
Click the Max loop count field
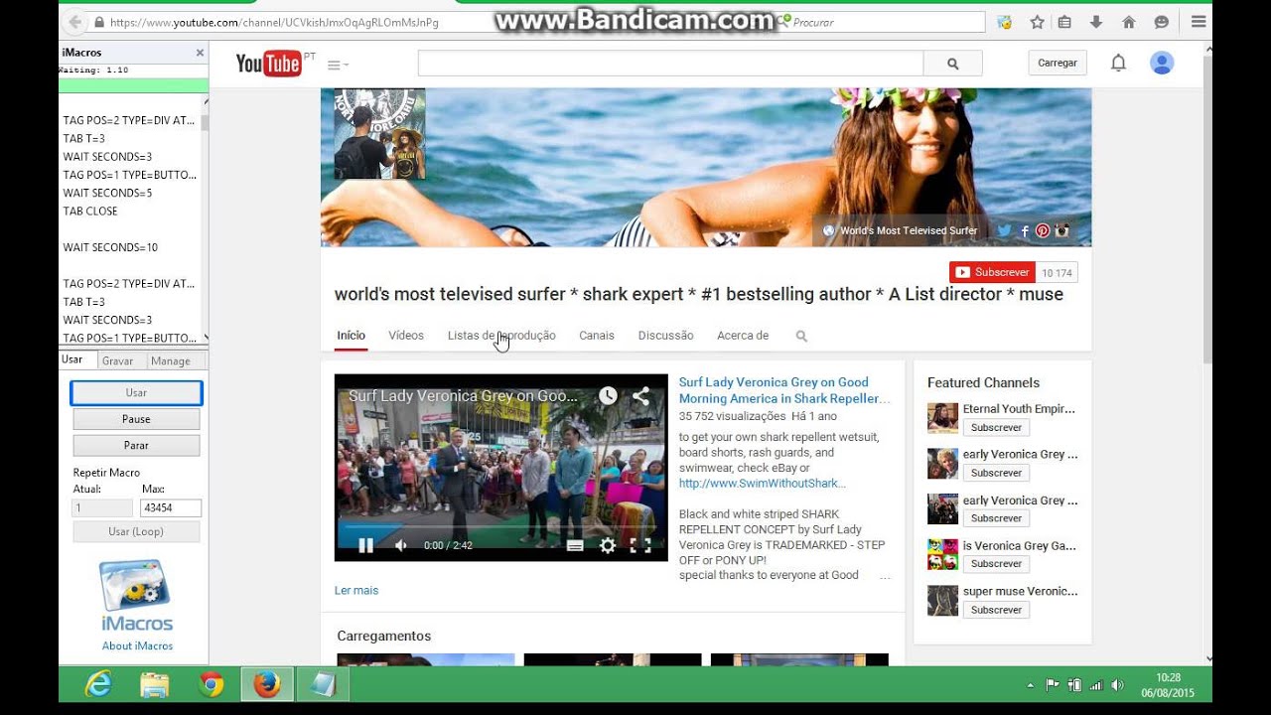pyautogui.click(x=171, y=508)
